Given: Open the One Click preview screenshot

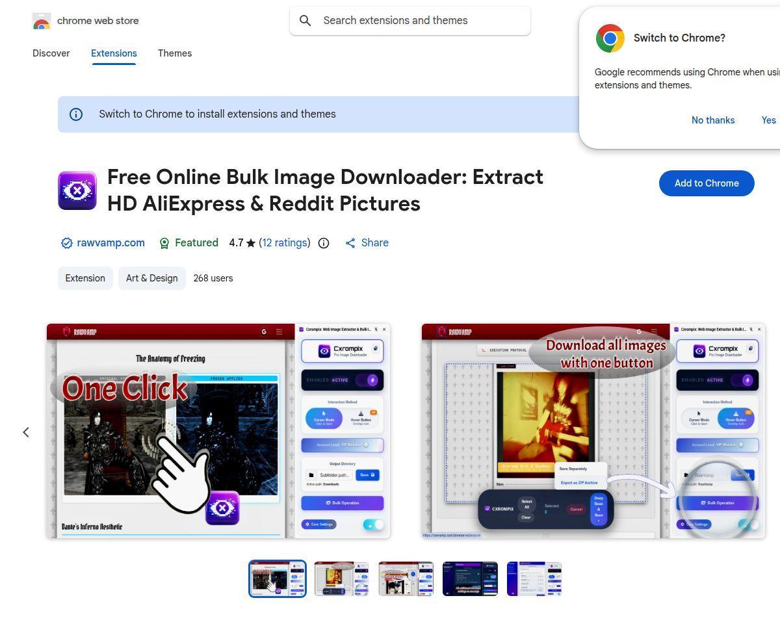Looking at the screenshot, I should coord(218,431).
